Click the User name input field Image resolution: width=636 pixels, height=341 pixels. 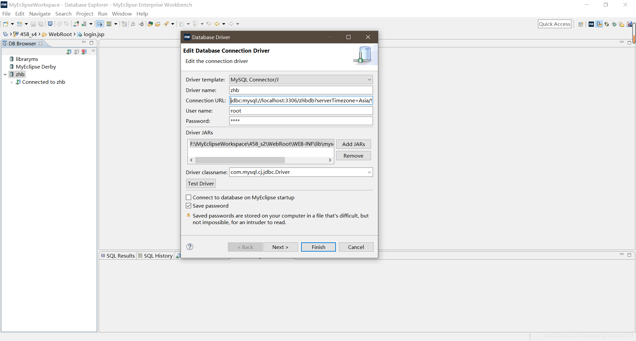point(301,111)
